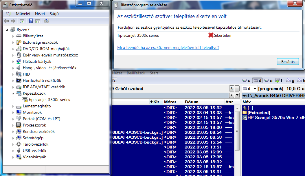Click the favorites asterisk button
305x176 pixels.
click(231, 95)
